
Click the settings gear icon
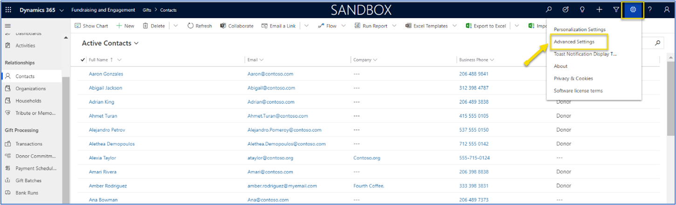coord(633,10)
